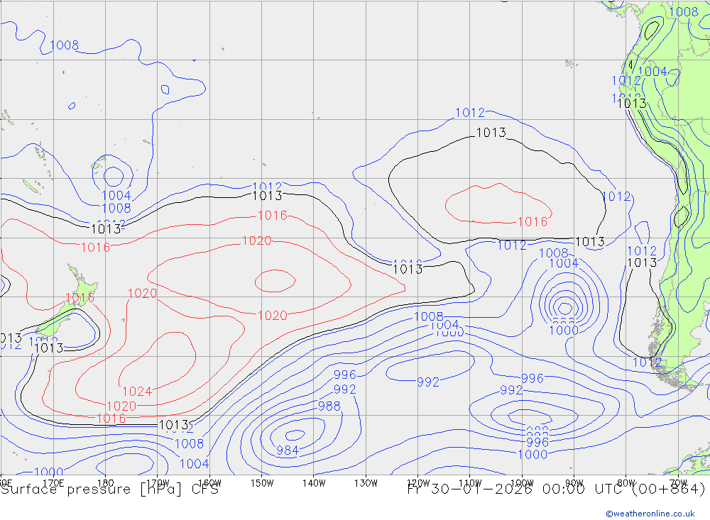
Task: Click the 1004 label over South America
Action: (652, 71)
